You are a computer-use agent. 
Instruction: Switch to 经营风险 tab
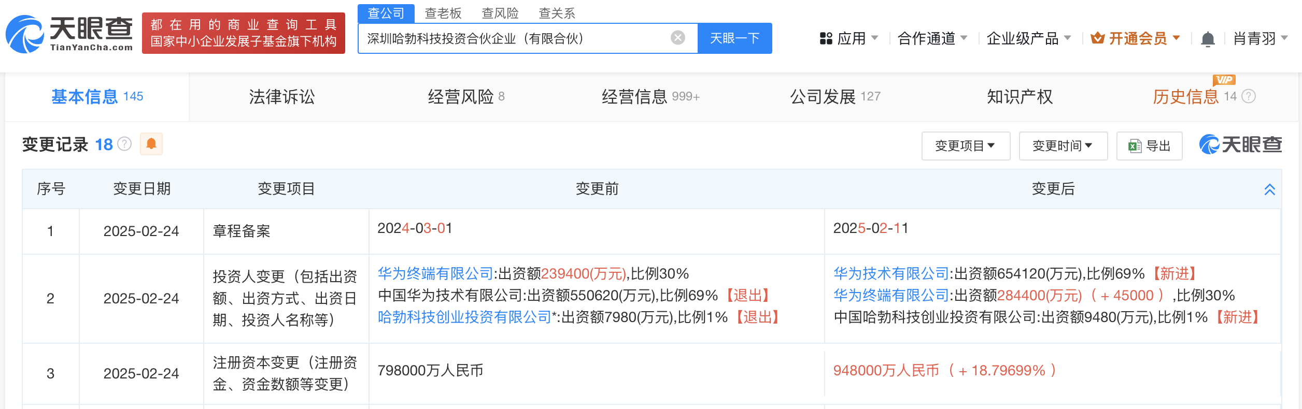(x=466, y=97)
